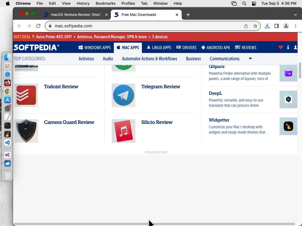Screen dimensions: 302x226
Task: Open the Widgetter app icon thumbnail
Action: [288, 126]
